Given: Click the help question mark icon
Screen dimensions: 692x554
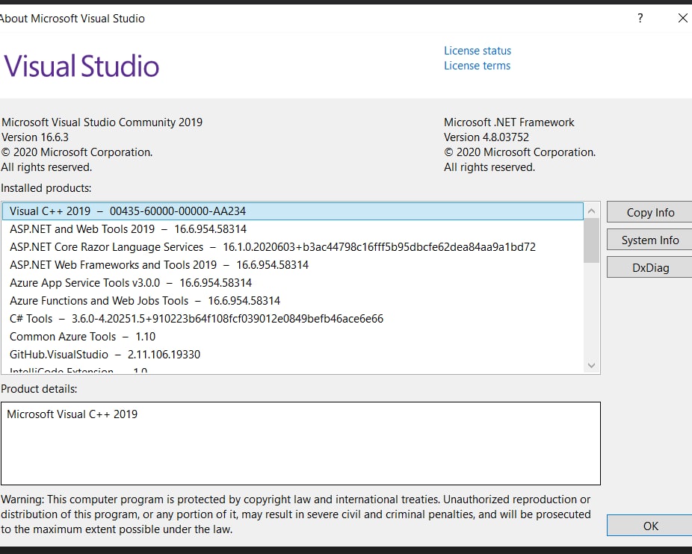Looking at the screenshot, I should pyautogui.click(x=640, y=18).
